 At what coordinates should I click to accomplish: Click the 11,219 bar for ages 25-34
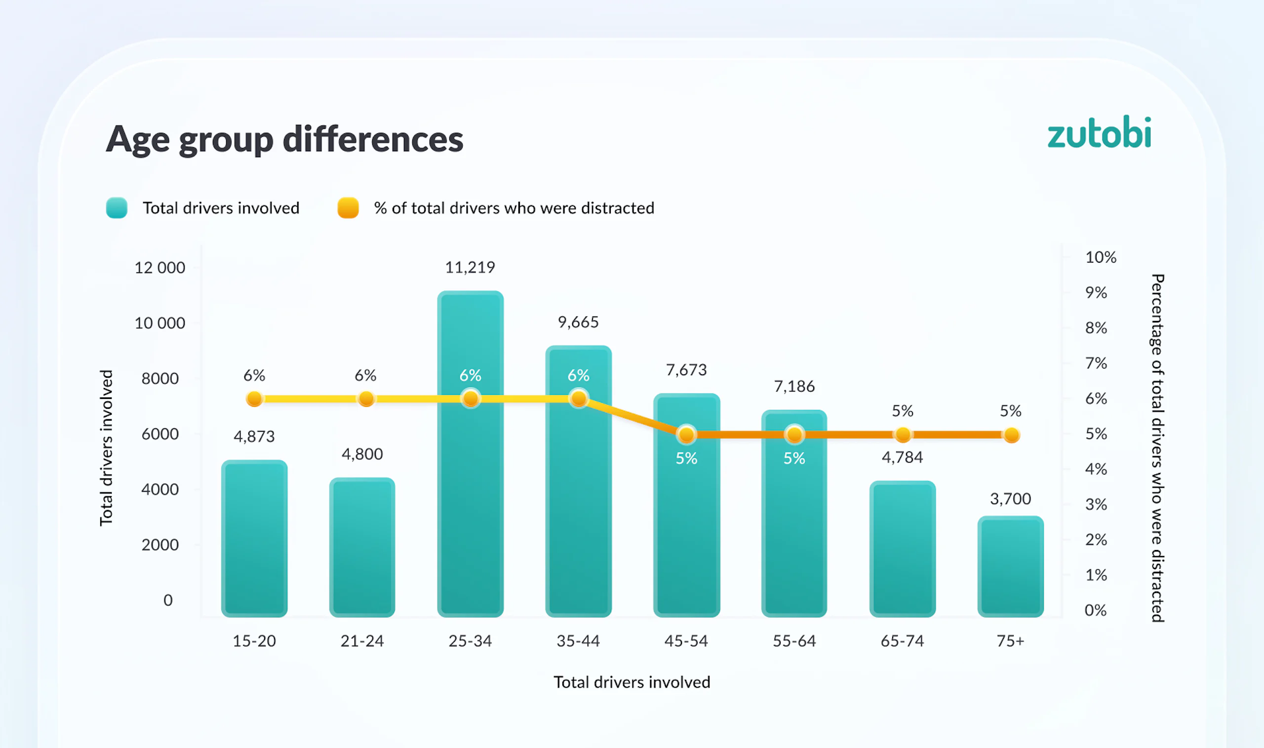pos(471,454)
